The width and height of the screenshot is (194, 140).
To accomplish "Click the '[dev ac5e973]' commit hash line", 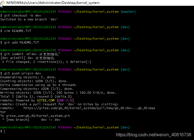I will click(27, 58).
